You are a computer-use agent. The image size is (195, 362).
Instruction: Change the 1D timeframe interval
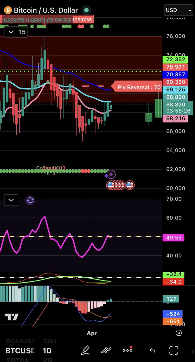coord(47,351)
